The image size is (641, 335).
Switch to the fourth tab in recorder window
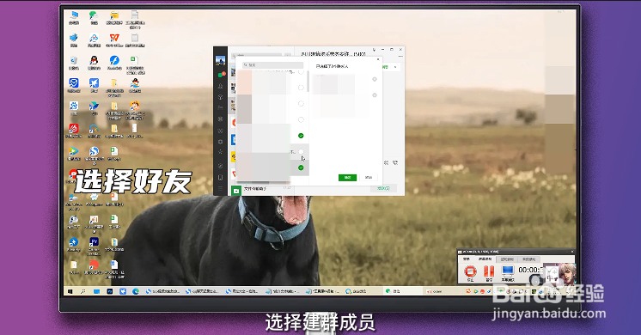[529, 259]
